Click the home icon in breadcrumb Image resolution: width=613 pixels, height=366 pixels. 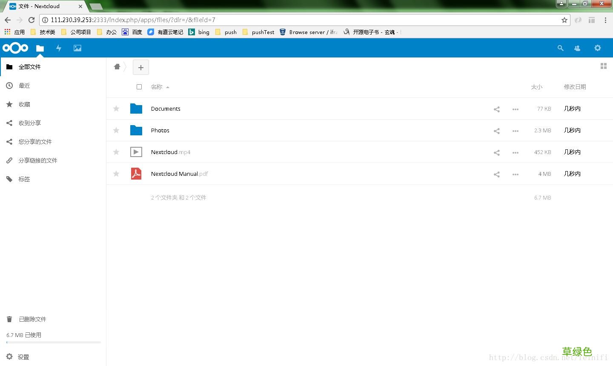[117, 67]
